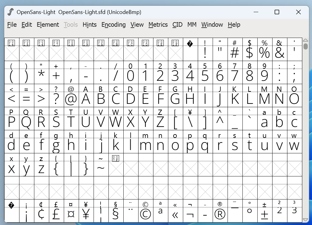Viewport: 312px width, 225px height.
Task: Select the tilde ~ glyph cell
Action: 101,168
